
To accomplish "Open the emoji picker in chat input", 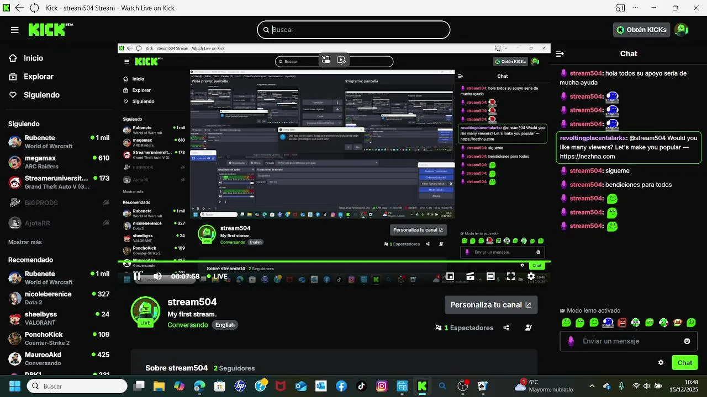I will pyautogui.click(x=687, y=341).
